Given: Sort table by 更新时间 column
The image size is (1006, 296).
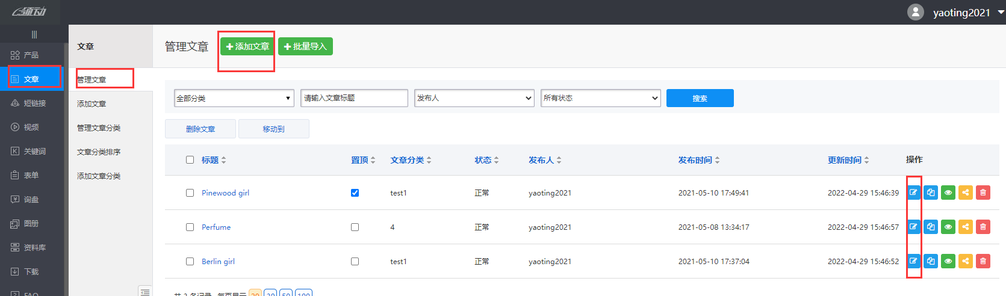Looking at the screenshot, I should pyautogui.click(x=848, y=160).
